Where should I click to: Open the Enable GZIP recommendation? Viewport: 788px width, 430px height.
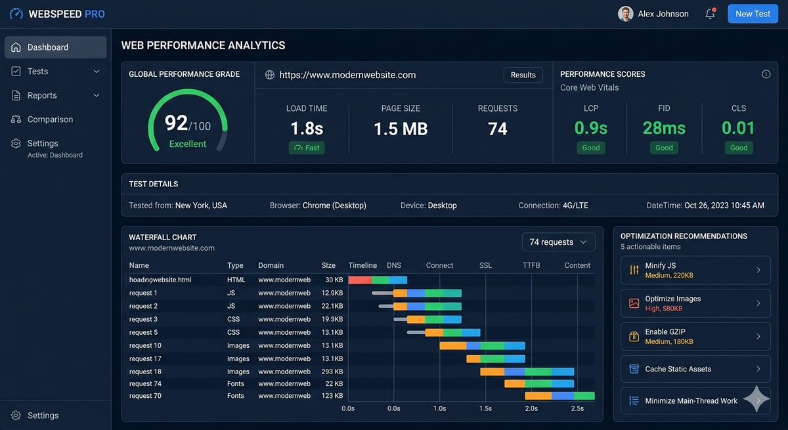coord(695,336)
